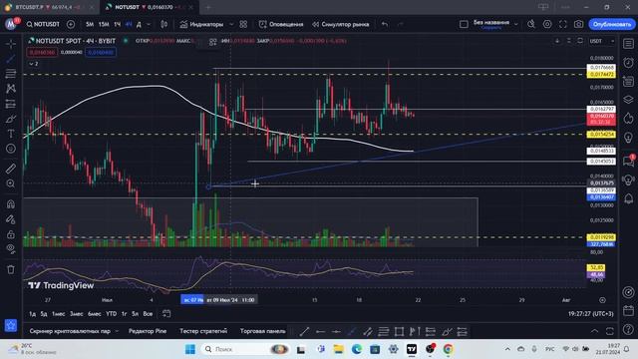Open the chats panel with notification badge
This screenshot has width=638, height=359.
click(629, 161)
